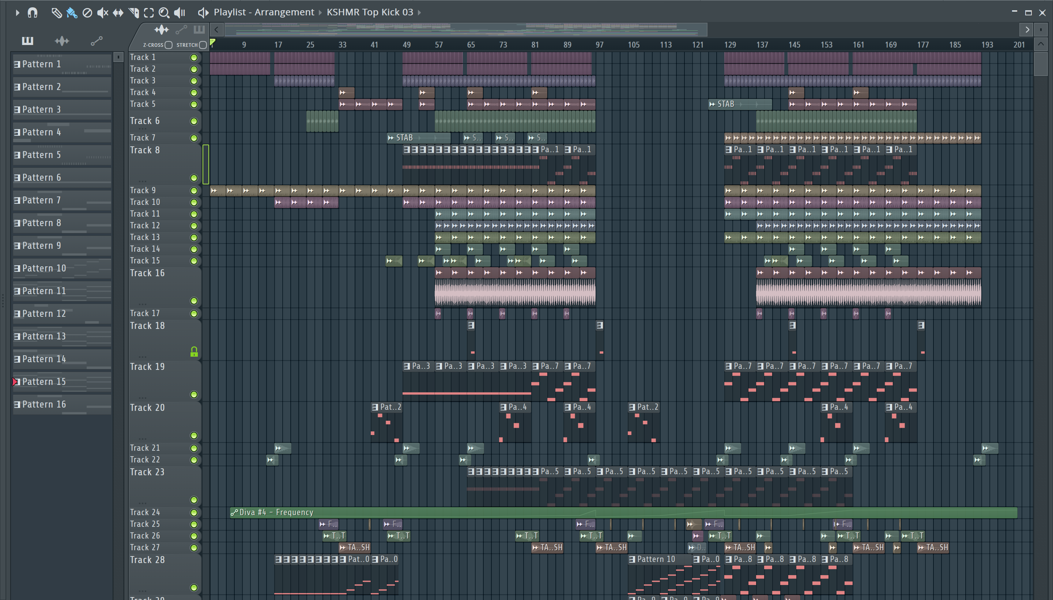This screenshot has height=600, width=1053.
Task: Click the small menu button after right scroll arrow
Action: [1041, 30]
